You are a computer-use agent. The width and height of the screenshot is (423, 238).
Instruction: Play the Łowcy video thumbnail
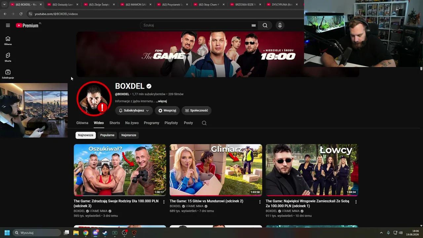[x=312, y=170]
